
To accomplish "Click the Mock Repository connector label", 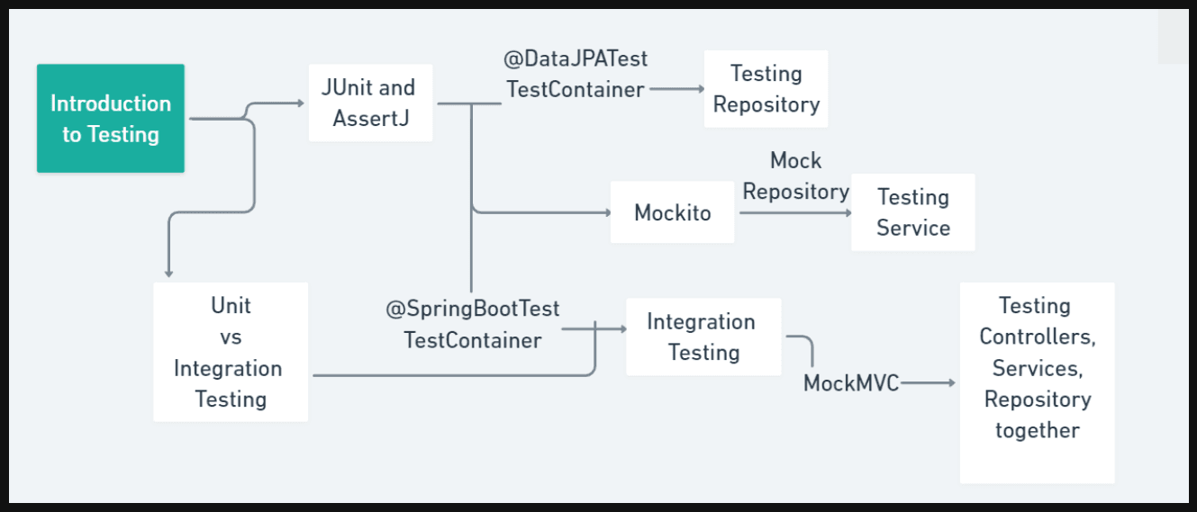I will [x=795, y=175].
